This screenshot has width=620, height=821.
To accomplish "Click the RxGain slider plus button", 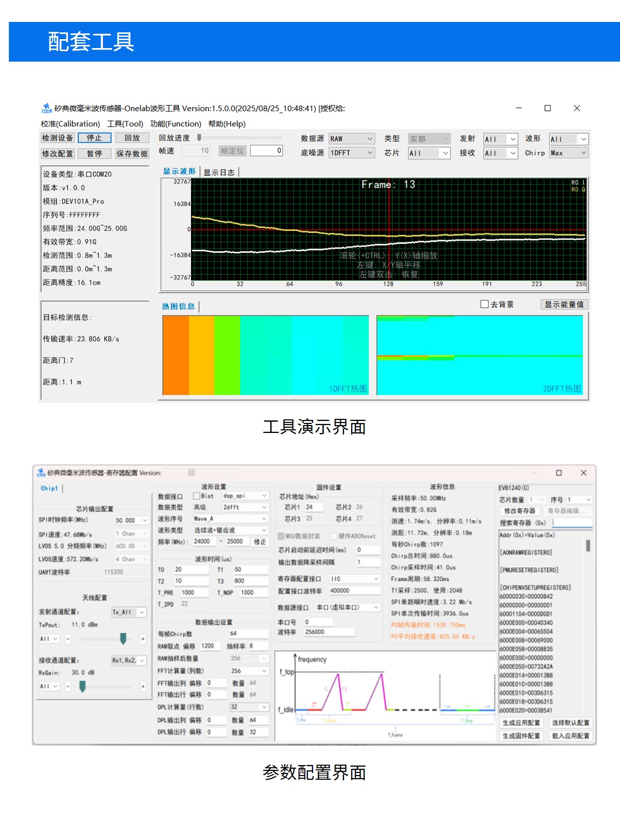I will pos(142,686).
